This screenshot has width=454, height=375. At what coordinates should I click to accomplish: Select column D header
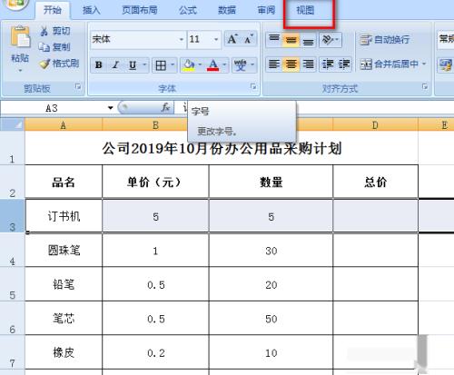(x=375, y=124)
